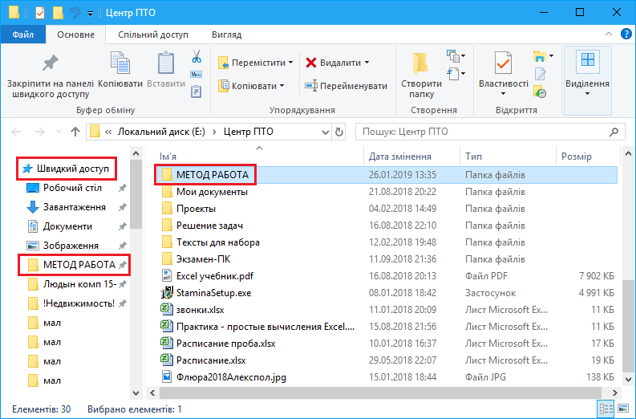Switch to the Share ribbon tab

(x=153, y=35)
